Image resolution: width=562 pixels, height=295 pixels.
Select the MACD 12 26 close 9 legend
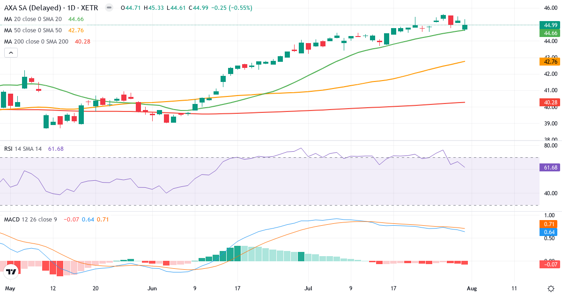tap(30, 219)
